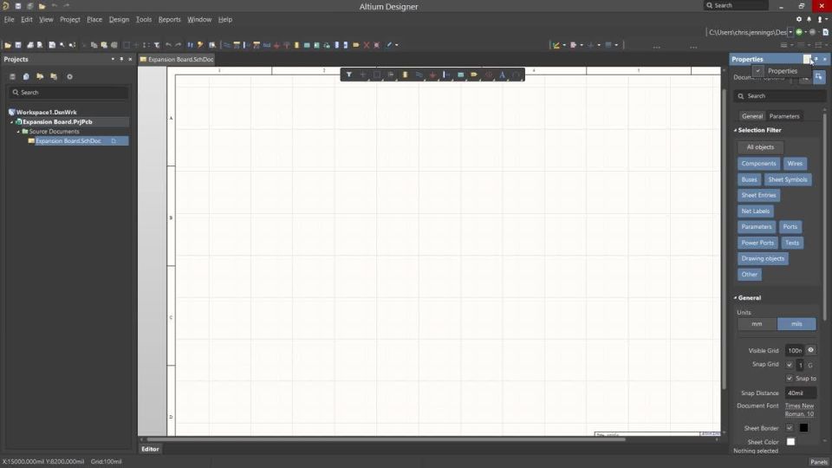Click the Redo arrow in main toolbar
Screen dimensions: 832x468
[179, 45]
